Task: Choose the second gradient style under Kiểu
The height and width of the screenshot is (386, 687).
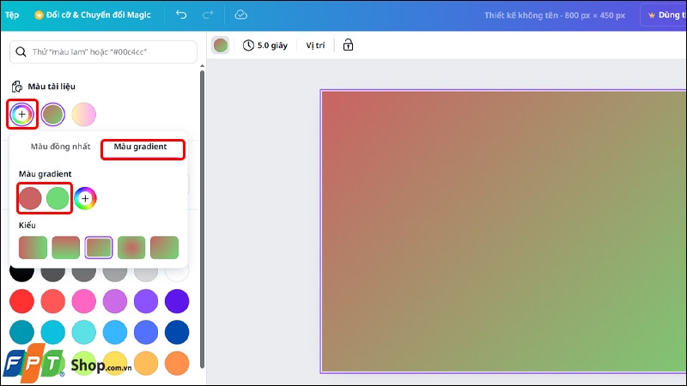Action: [x=66, y=247]
